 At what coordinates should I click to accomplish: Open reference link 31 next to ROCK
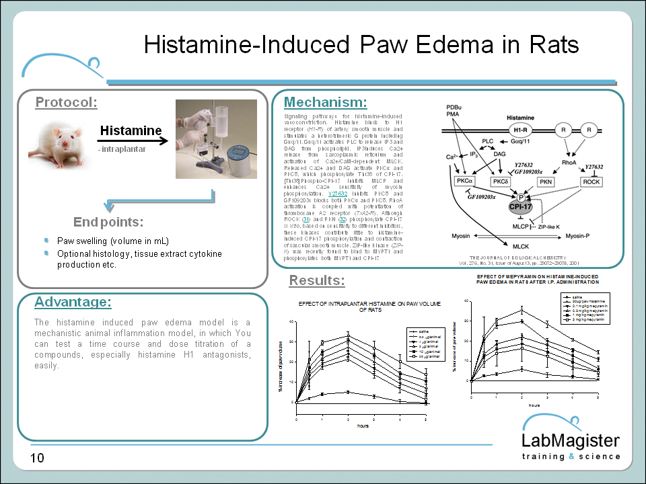(306, 220)
